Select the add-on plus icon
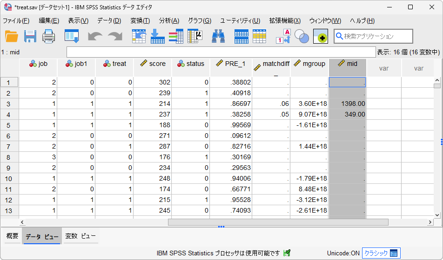The height and width of the screenshot is (260, 443). [321, 36]
